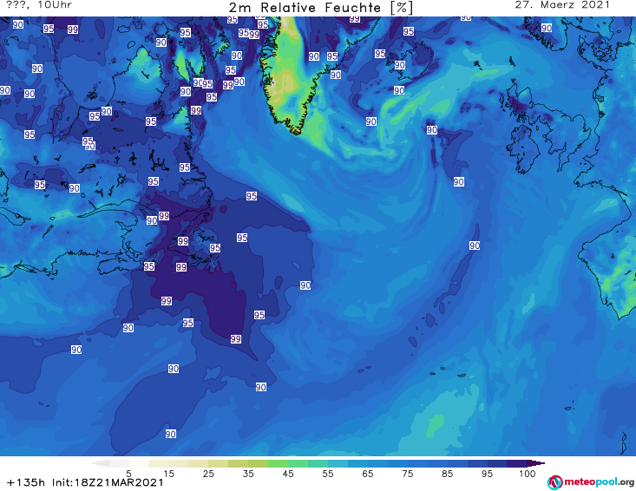Click the '+135h Init:18Z21MAR2021' forecast text

tap(86, 482)
